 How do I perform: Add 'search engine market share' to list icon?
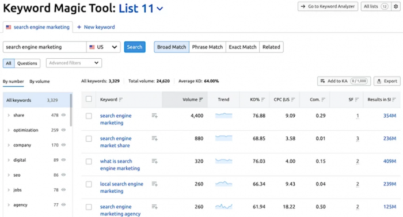[x=154, y=139]
